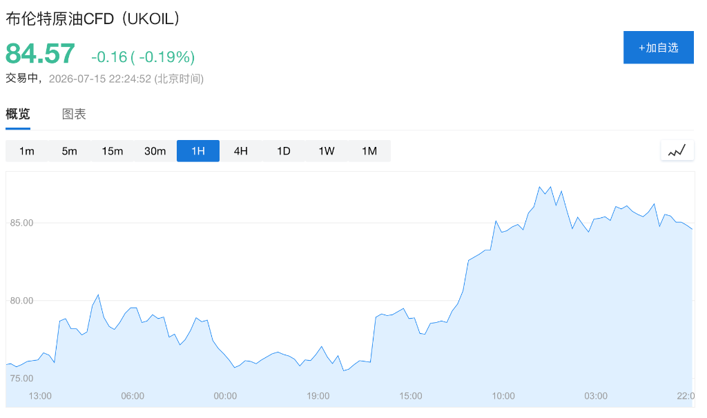Click the -0.16 (-0.19%) change text

143,57
